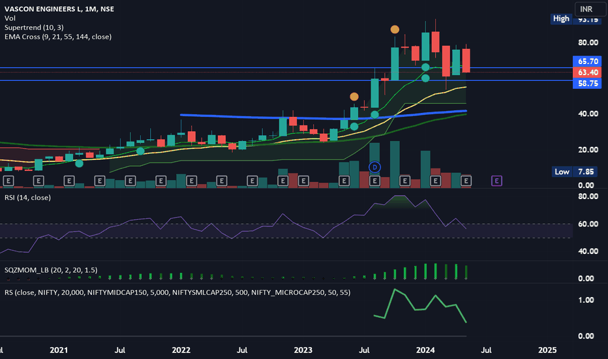
Task: Click the 1.00 level on the RS scale
Action: pyautogui.click(x=586, y=300)
